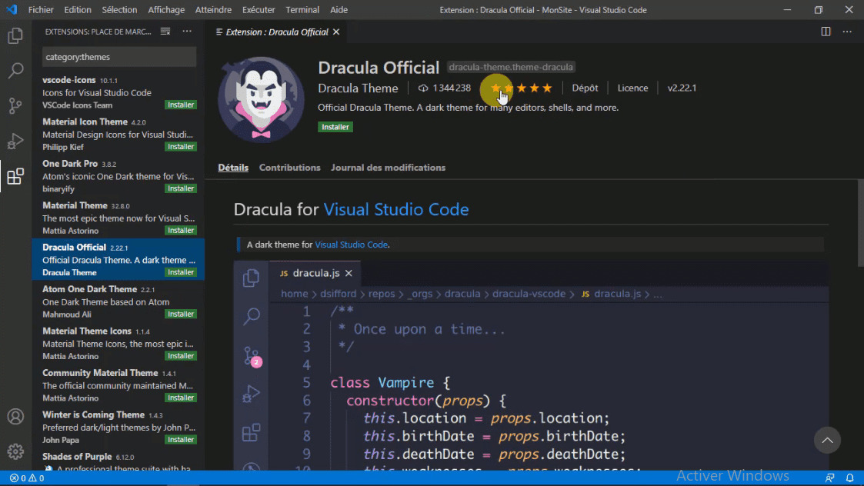The width and height of the screenshot is (864, 486).
Task: Click the feedback icon in status bar
Action: 830,478
